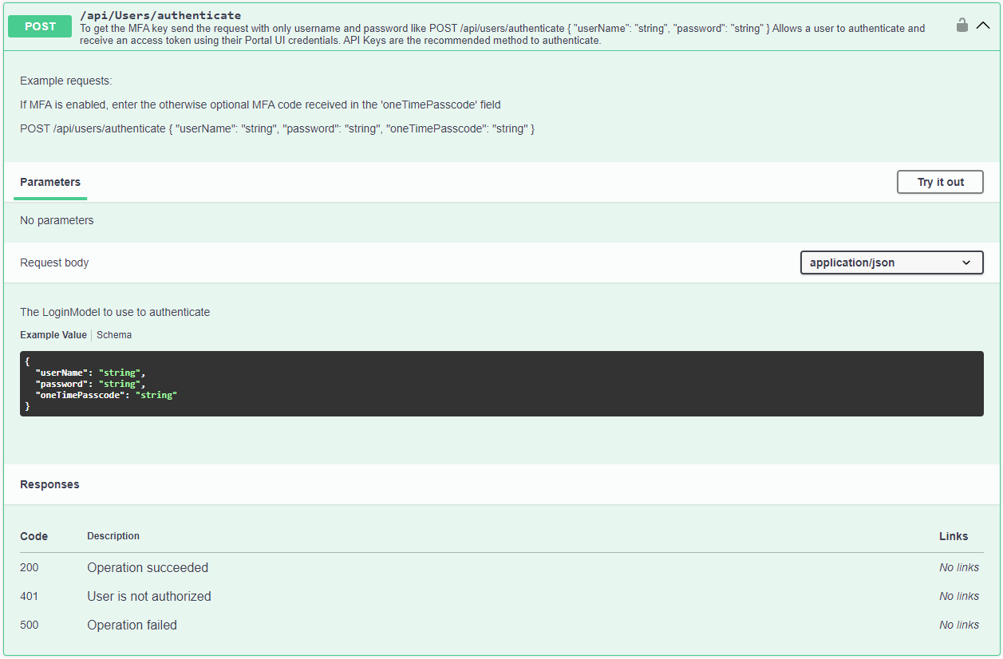Click the Responses section header
The width and height of the screenshot is (1003, 659).
(x=49, y=484)
